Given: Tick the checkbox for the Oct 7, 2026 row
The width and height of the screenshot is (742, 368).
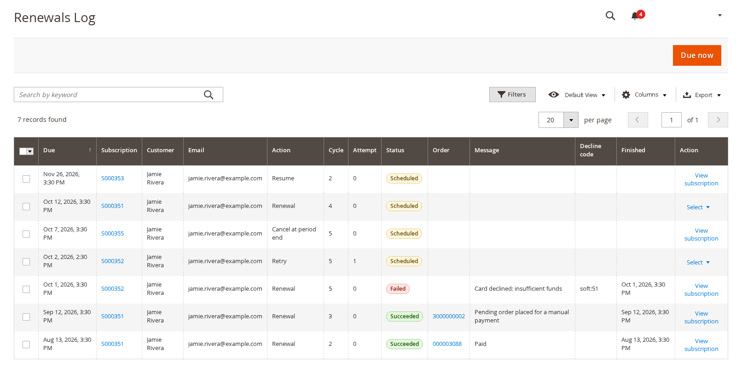Looking at the screenshot, I should click(26, 234).
